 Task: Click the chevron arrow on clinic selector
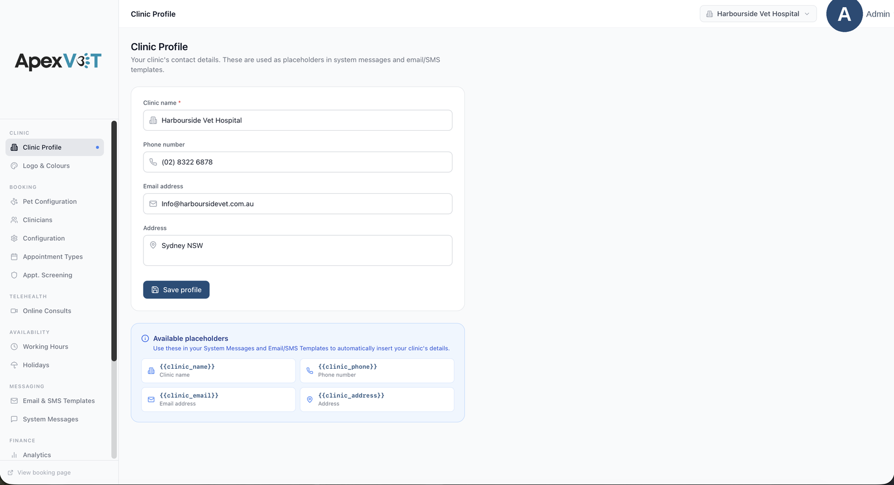[807, 14]
